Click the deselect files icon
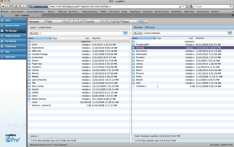Viewport: 234px width, 147px height. [x=146, y=22]
